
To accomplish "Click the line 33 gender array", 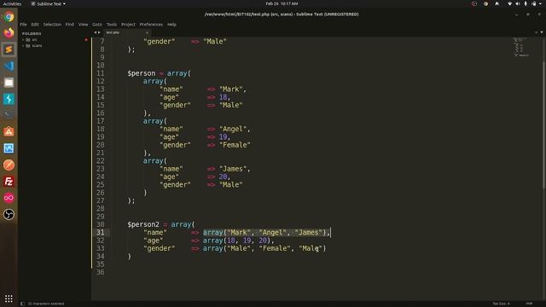I will coord(264,248).
